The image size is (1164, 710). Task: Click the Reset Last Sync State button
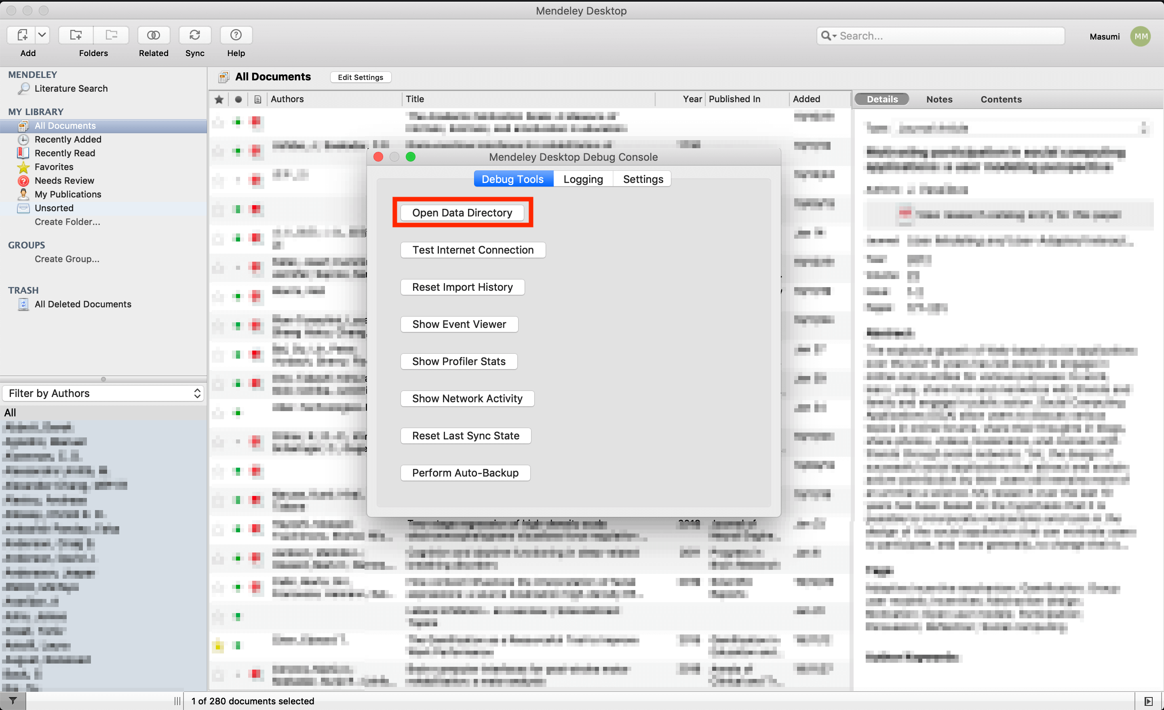coord(466,436)
